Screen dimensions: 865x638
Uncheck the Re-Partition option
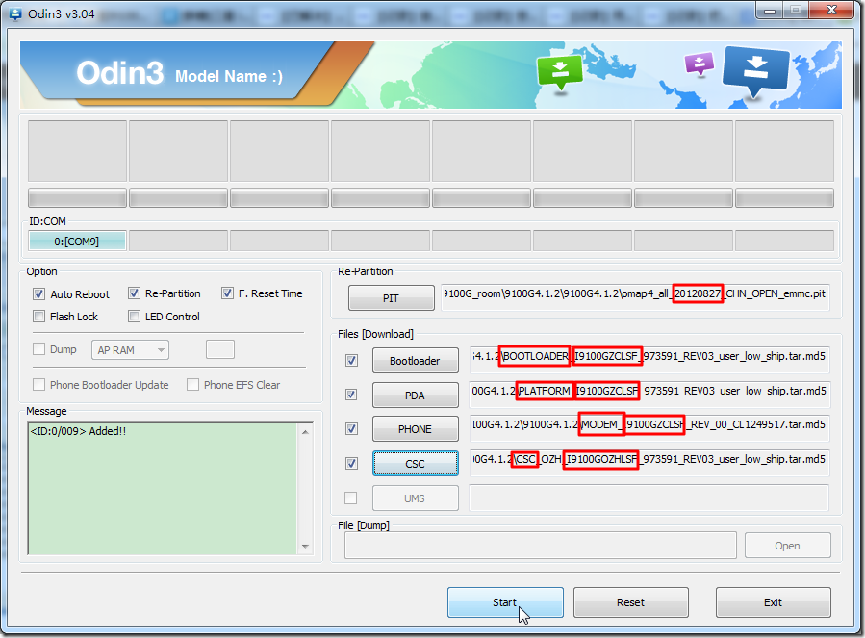[134, 293]
